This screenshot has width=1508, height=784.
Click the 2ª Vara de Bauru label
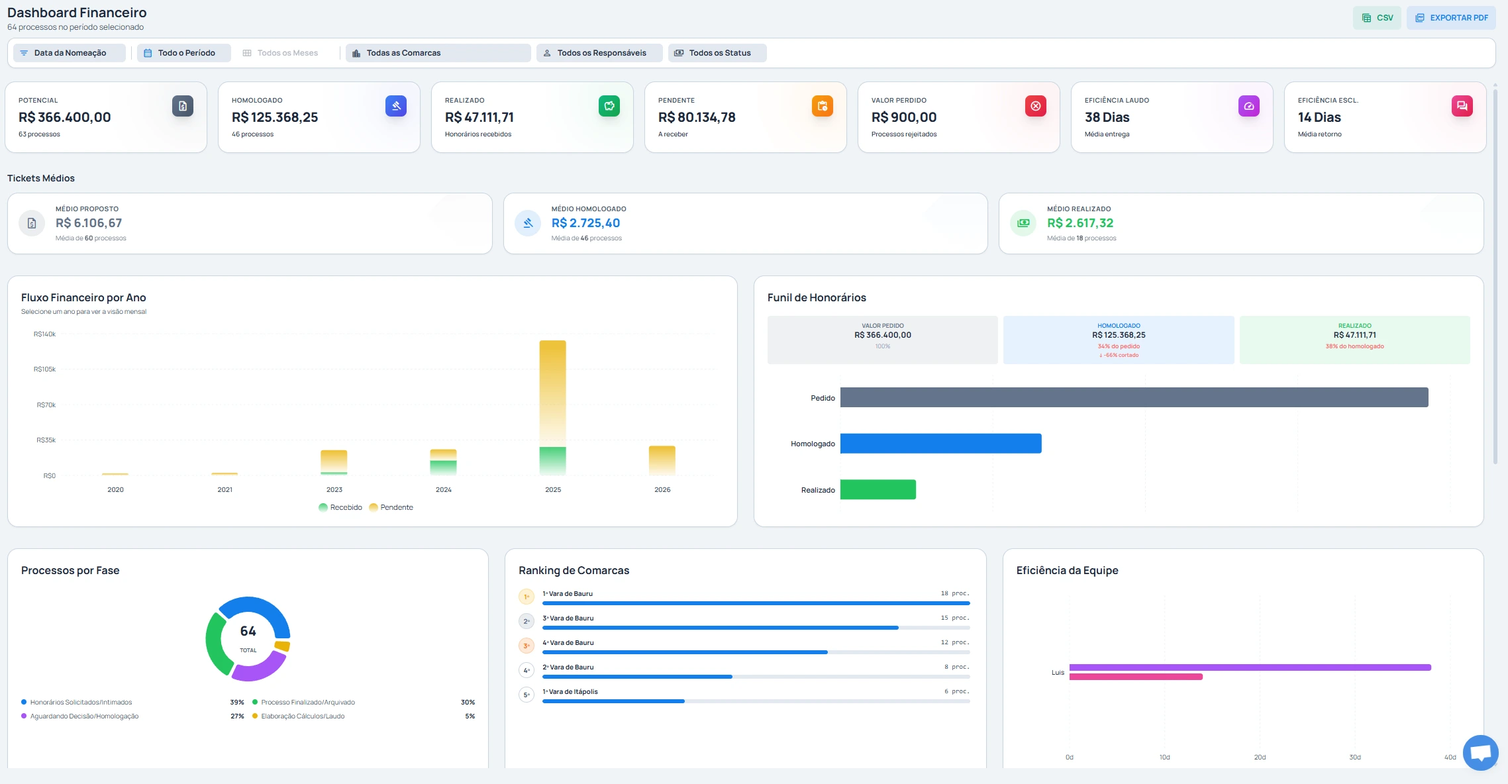tap(568, 667)
